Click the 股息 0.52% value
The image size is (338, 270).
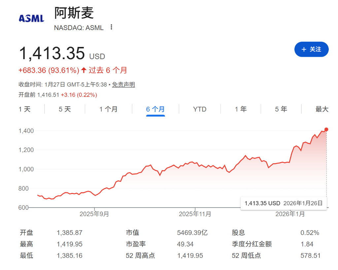(309, 232)
